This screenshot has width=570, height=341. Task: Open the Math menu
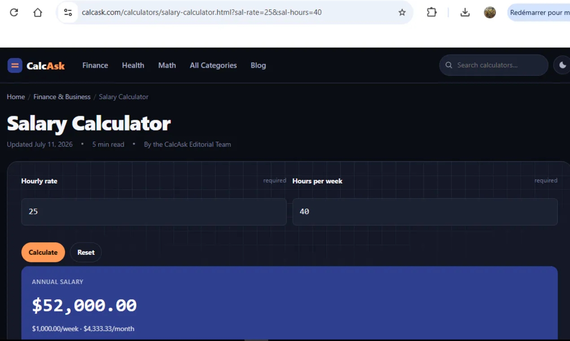167,66
